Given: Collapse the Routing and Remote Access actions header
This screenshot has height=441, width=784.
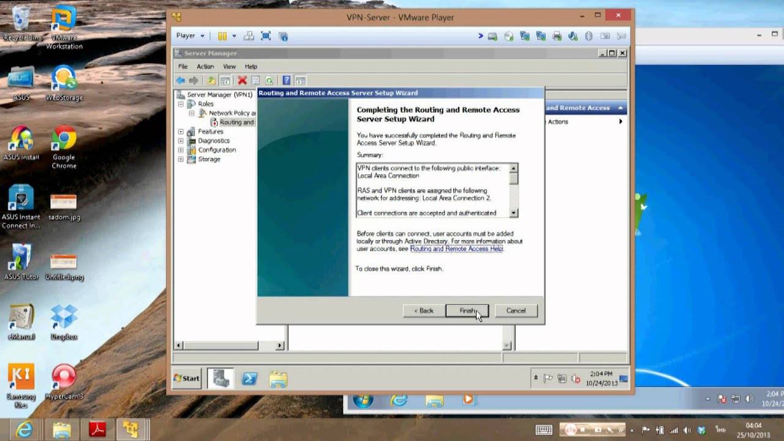Looking at the screenshot, I should (x=620, y=108).
